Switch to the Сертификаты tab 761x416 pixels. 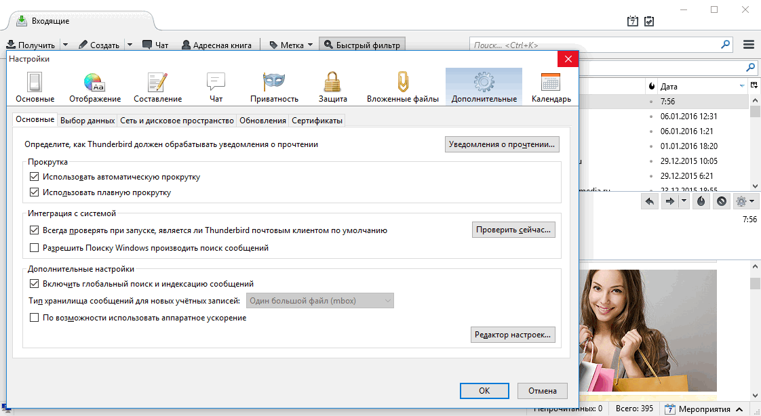click(317, 121)
